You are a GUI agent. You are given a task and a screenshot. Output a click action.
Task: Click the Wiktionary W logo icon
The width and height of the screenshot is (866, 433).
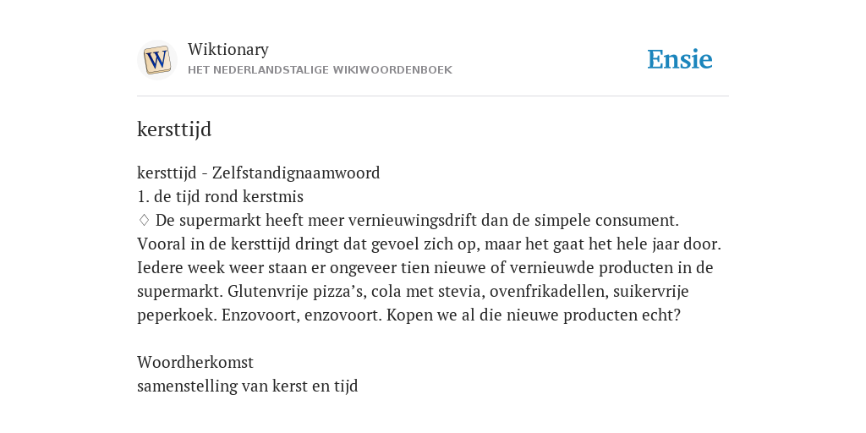click(156, 60)
